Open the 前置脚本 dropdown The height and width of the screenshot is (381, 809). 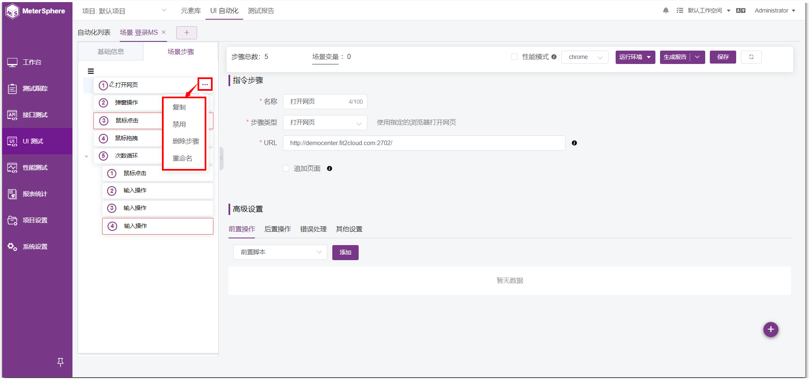[x=280, y=252]
